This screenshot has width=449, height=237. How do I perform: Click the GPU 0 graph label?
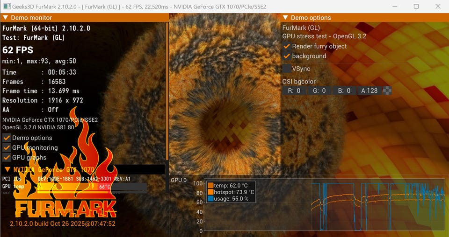(179, 180)
